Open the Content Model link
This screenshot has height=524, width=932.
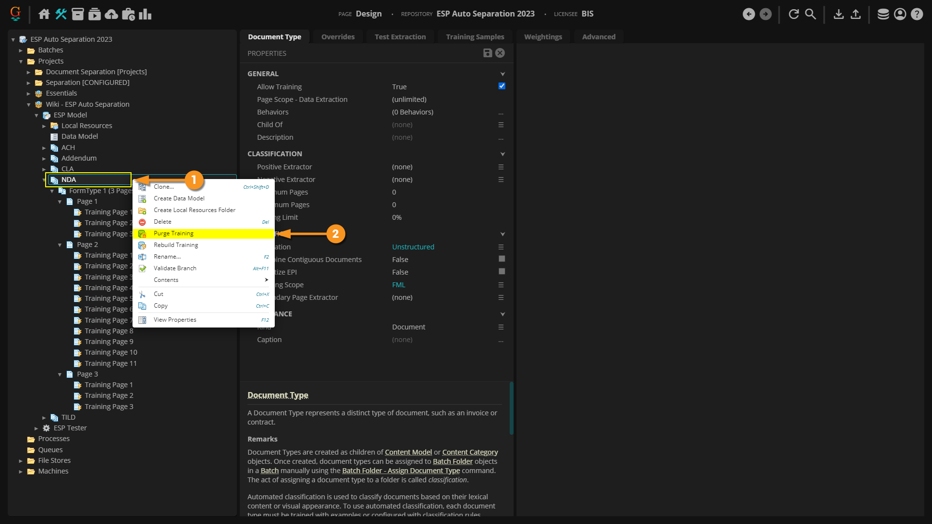pyautogui.click(x=408, y=452)
